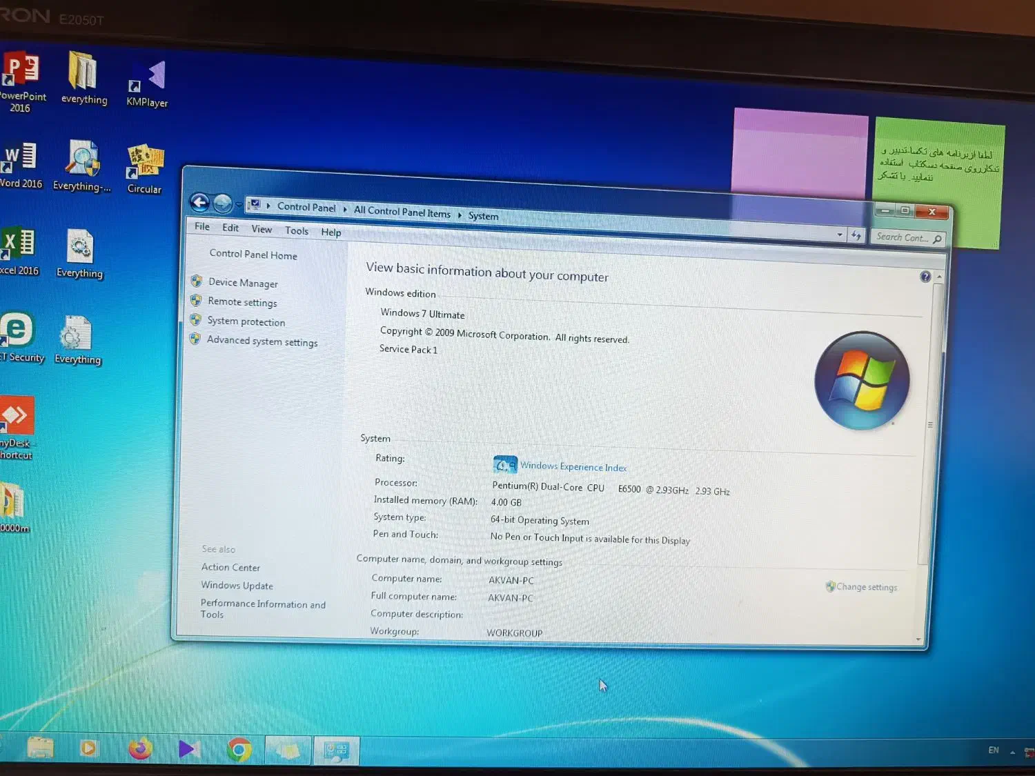Switch to Sticky Notes in the taskbar
The width and height of the screenshot is (1035, 776).
click(288, 750)
